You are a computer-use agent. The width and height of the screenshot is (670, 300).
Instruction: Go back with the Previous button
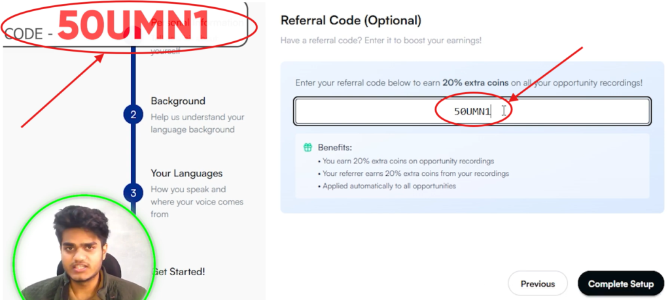[x=537, y=284]
